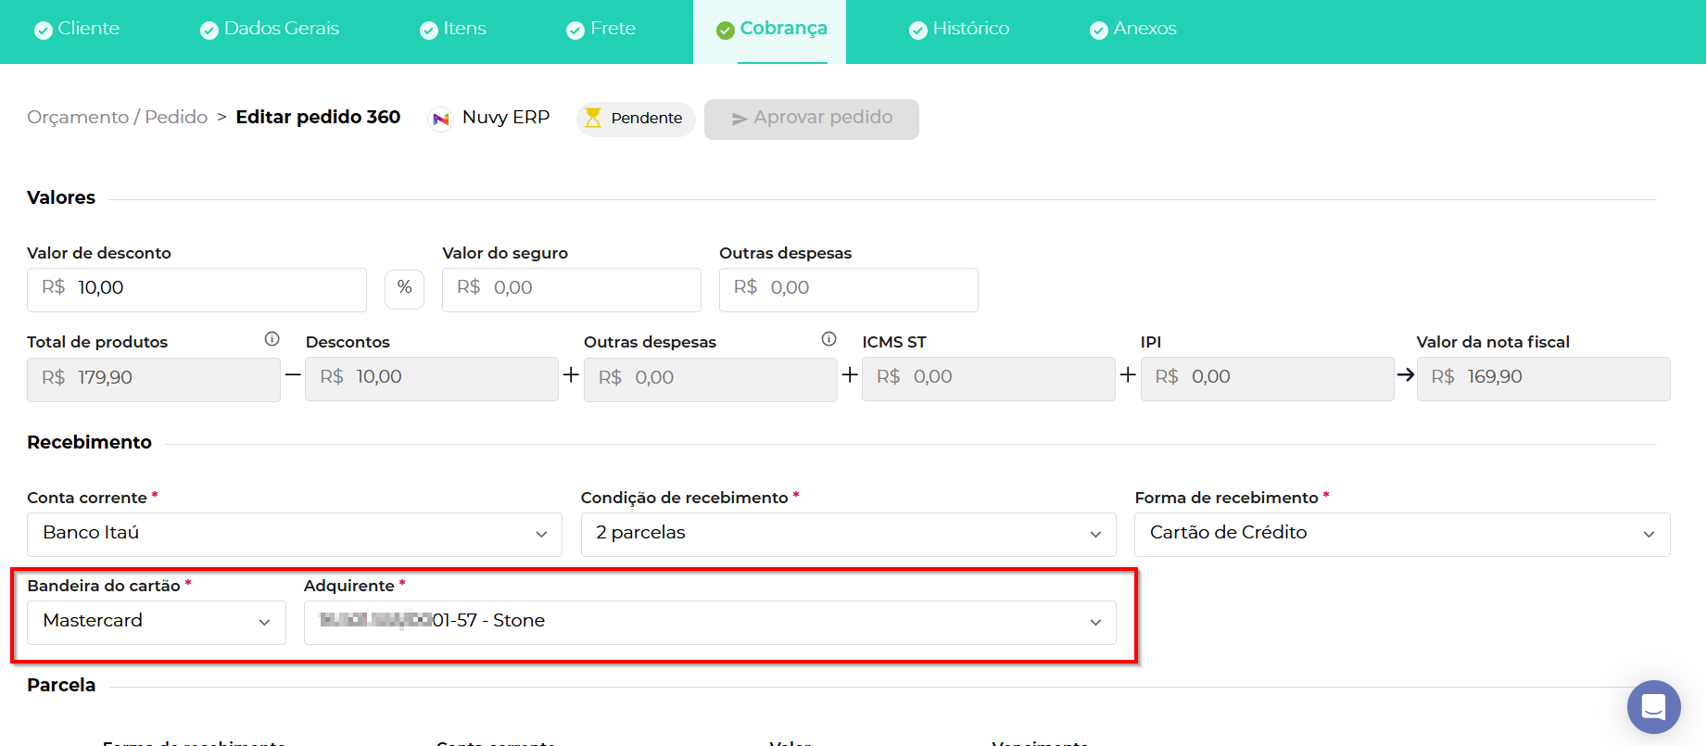Open the chat support bubble
Viewport: 1707px width, 746px height.
(x=1653, y=707)
